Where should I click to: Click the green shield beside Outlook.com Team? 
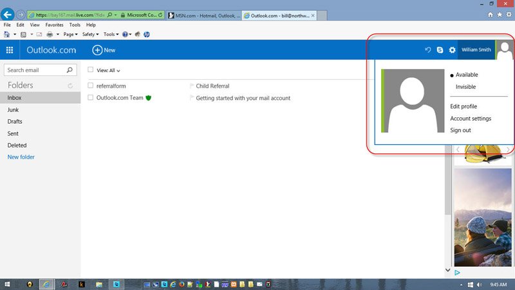coord(149,98)
